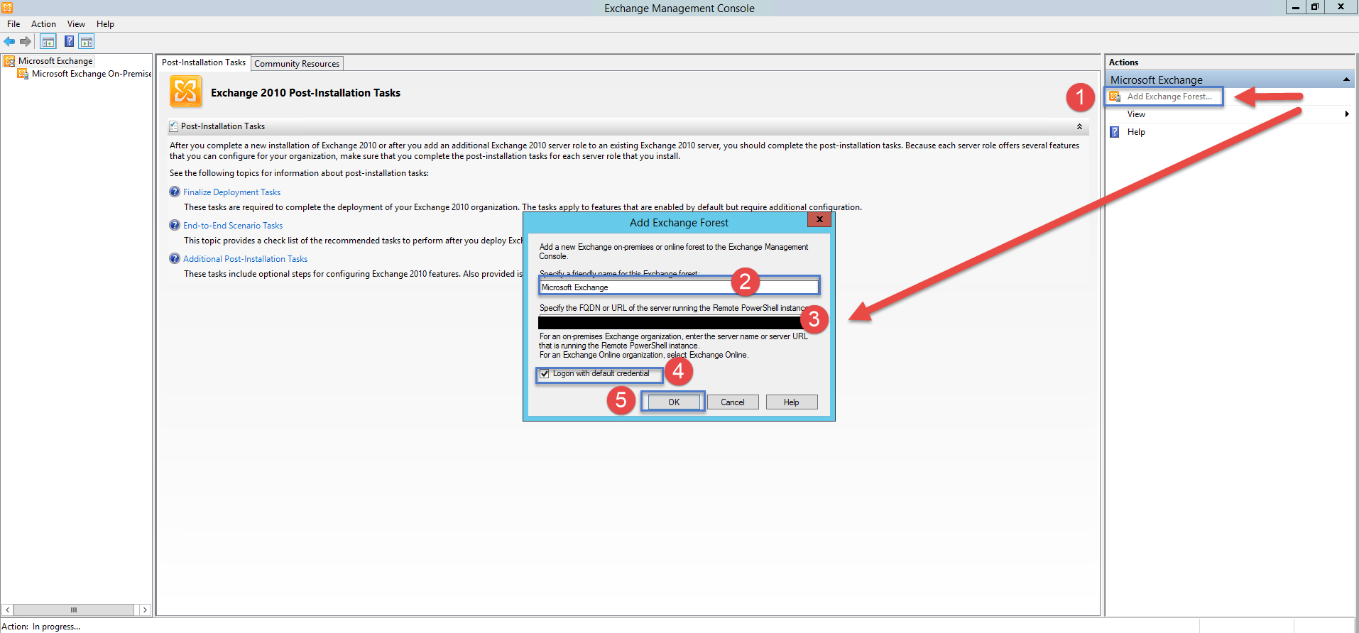The image size is (1359, 633).
Task: Click left arrow of tree horizontal scrollbar
Action: (x=8, y=610)
